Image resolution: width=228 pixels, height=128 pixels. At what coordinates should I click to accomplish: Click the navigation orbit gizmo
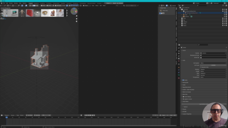[x=74, y=11]
